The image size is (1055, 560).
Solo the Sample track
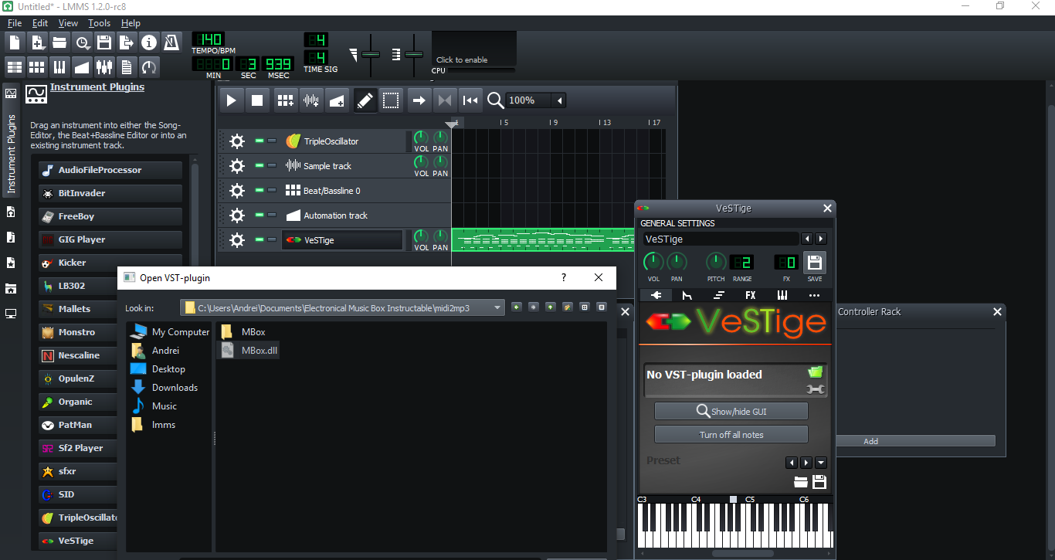[272, 165]
